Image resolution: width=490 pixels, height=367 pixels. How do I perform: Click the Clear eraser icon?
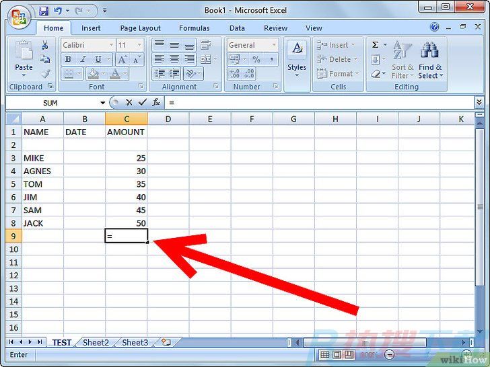click(376, 74)
